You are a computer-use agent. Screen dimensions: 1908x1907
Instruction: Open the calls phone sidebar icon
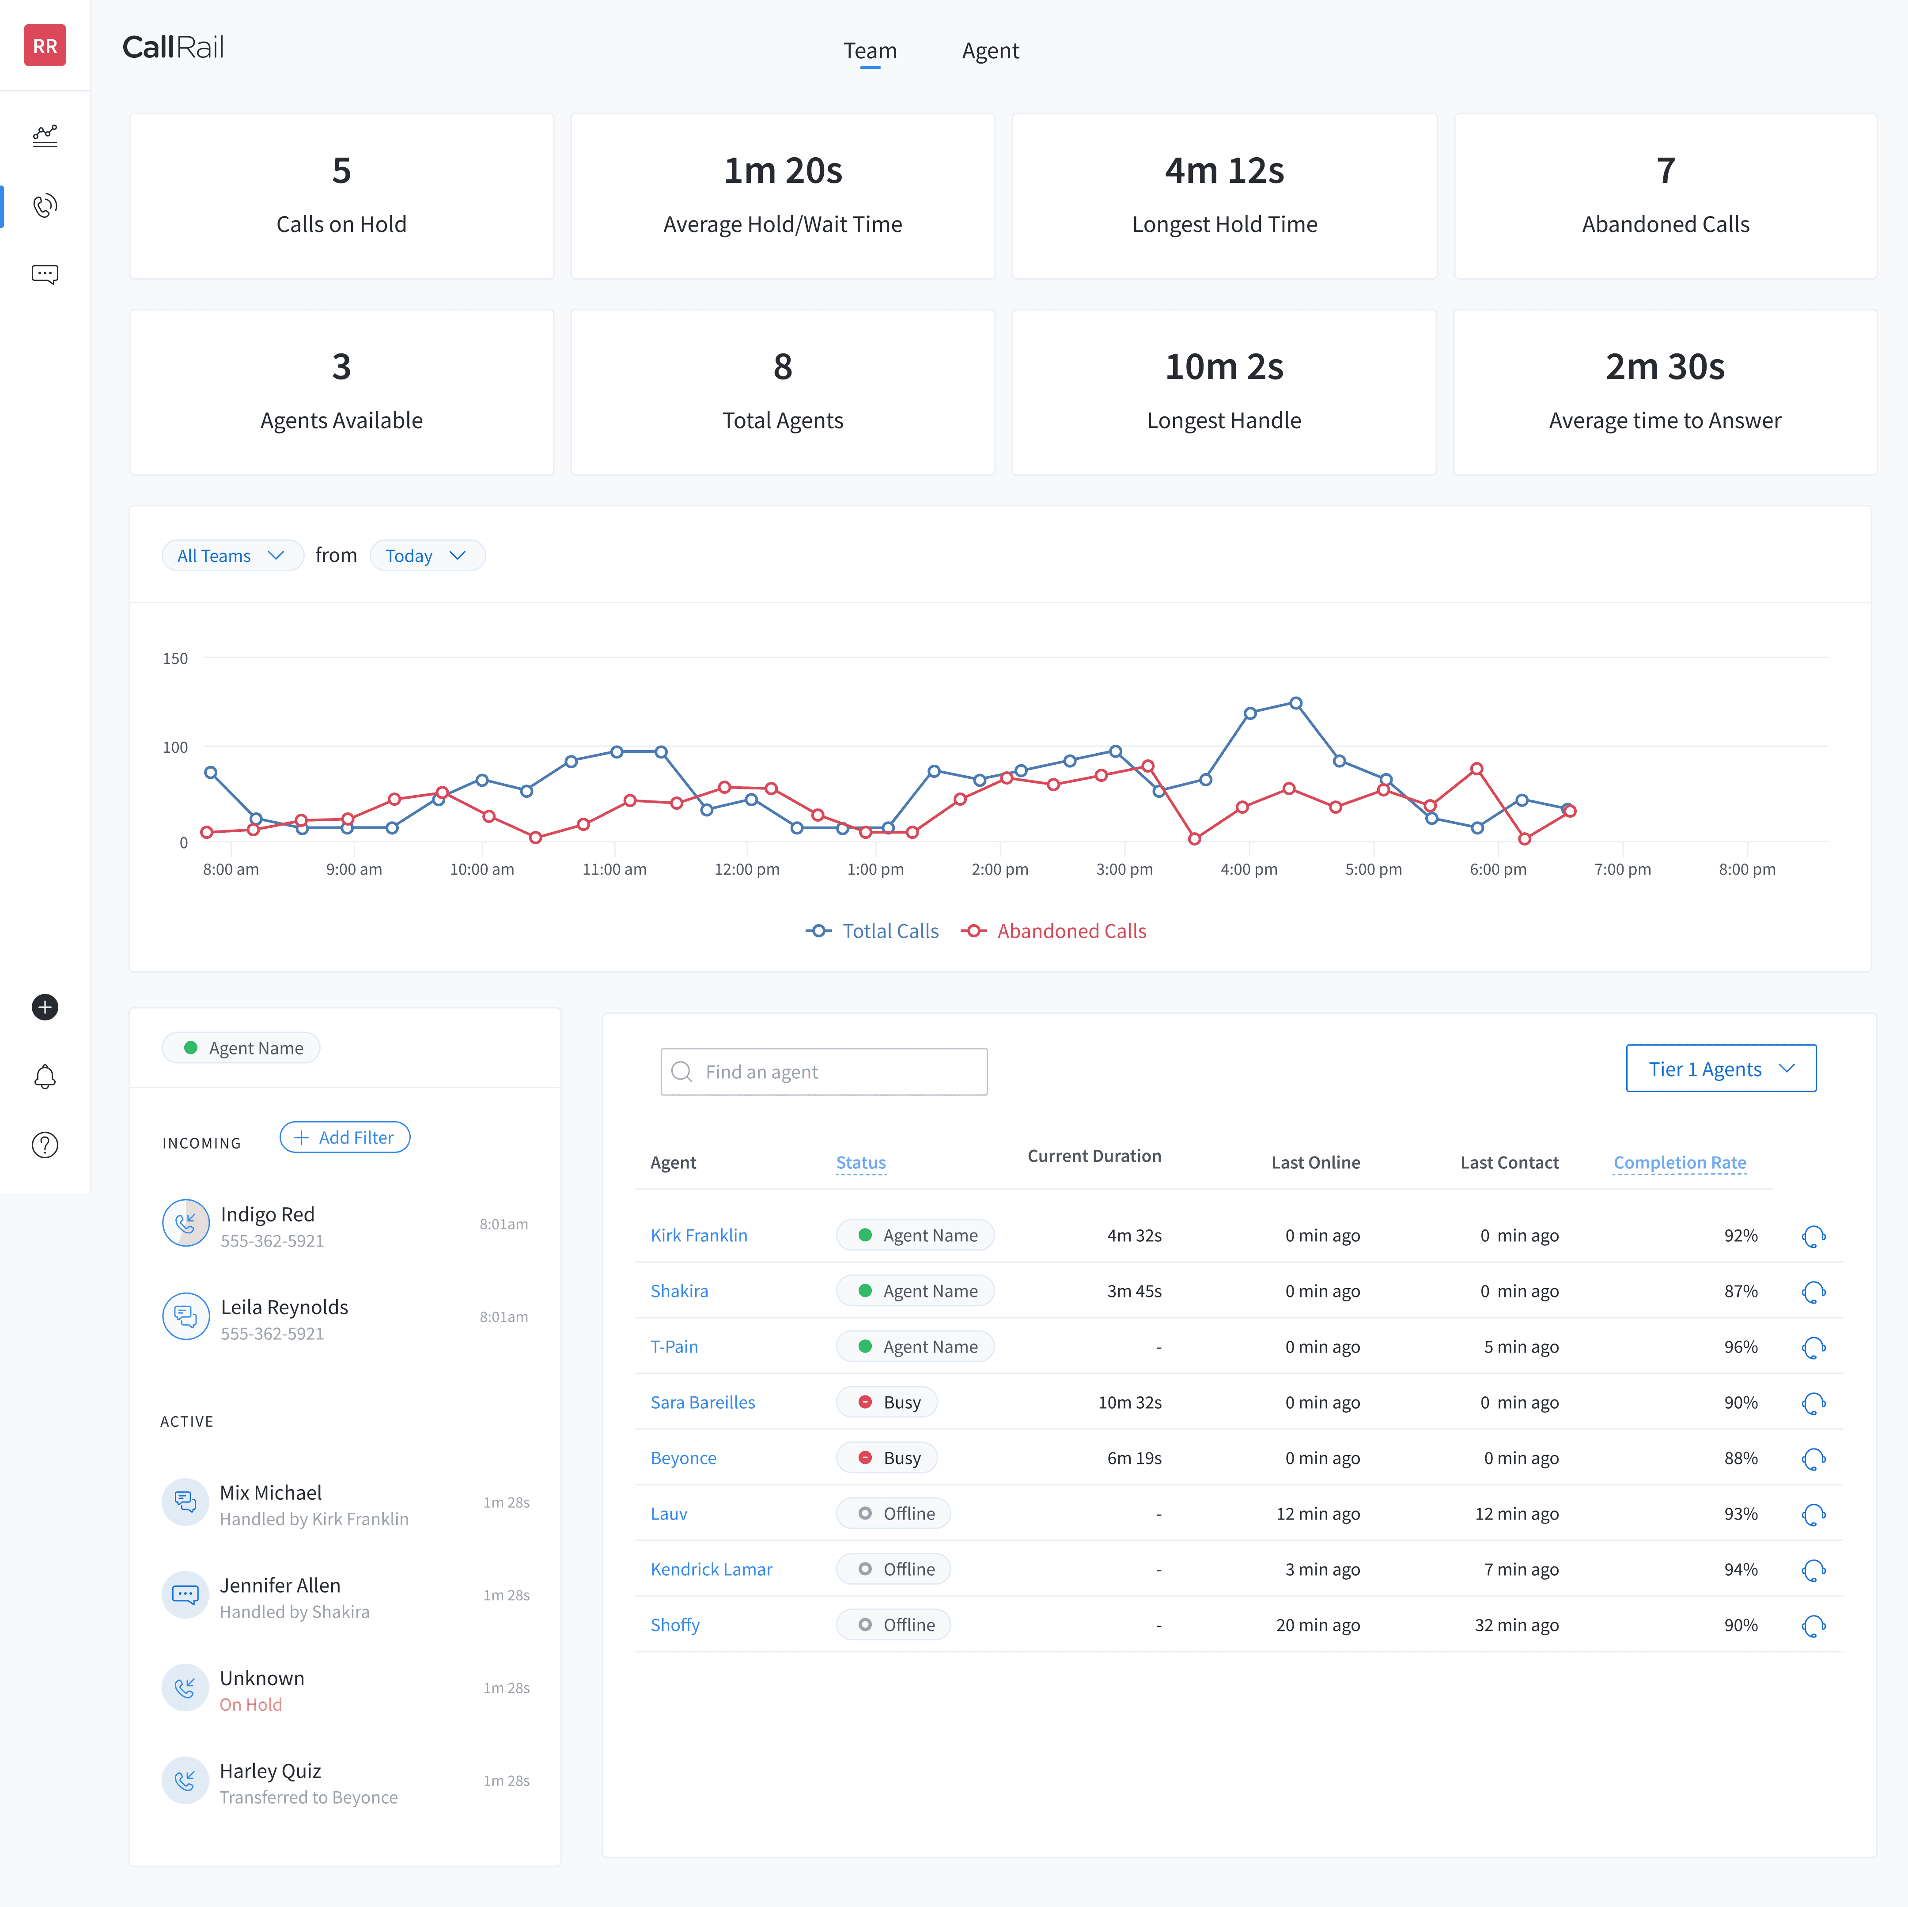45,205
